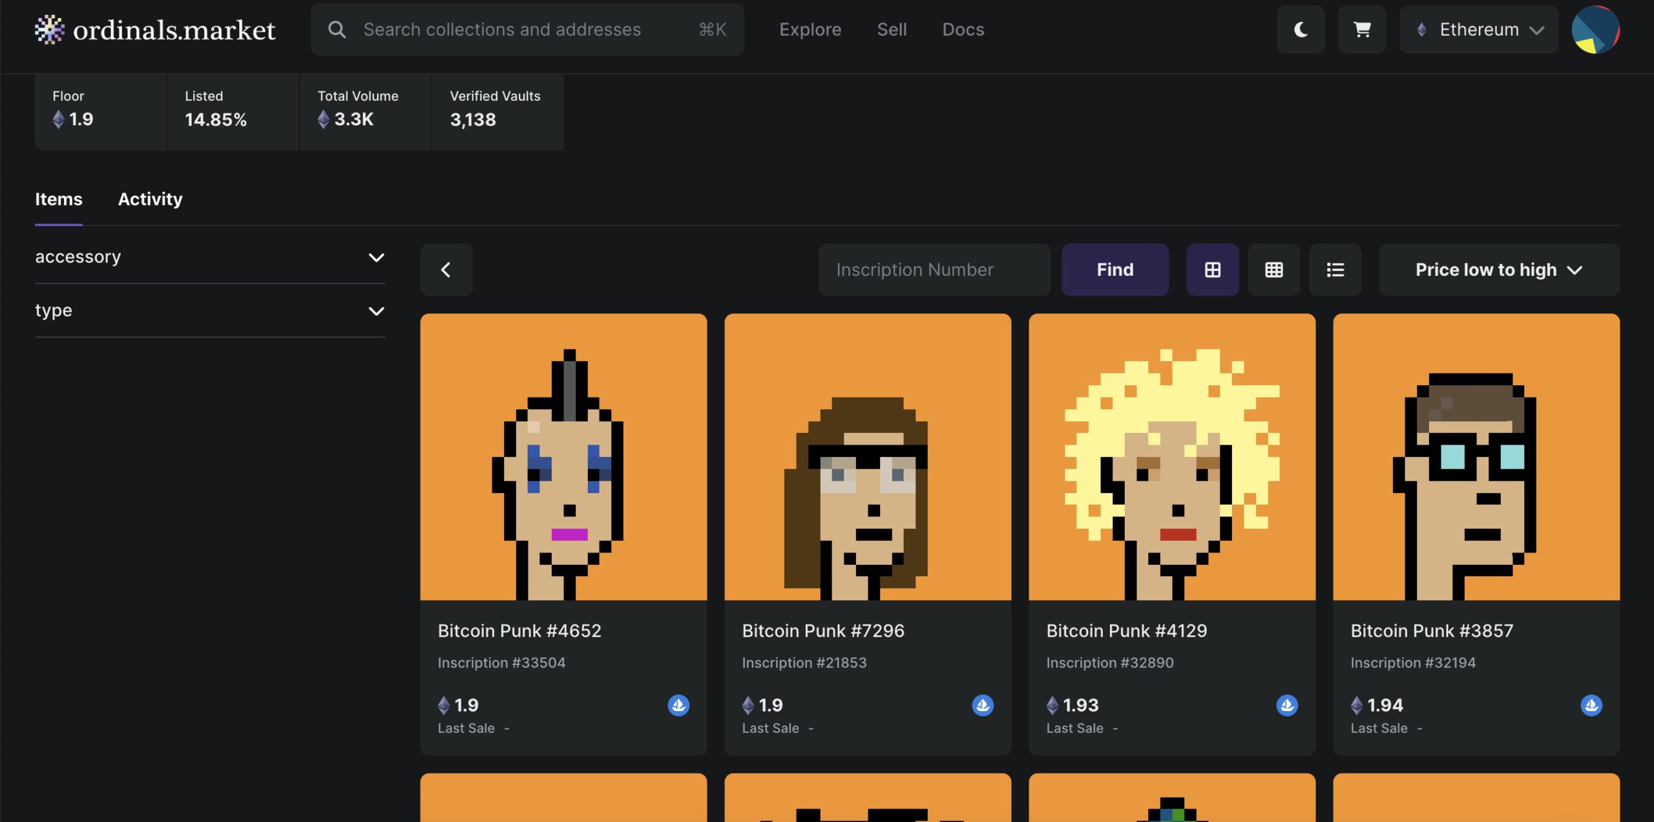The image size is (1654, 822).
Task: Expand the type filter
Action: coord(210,311)
